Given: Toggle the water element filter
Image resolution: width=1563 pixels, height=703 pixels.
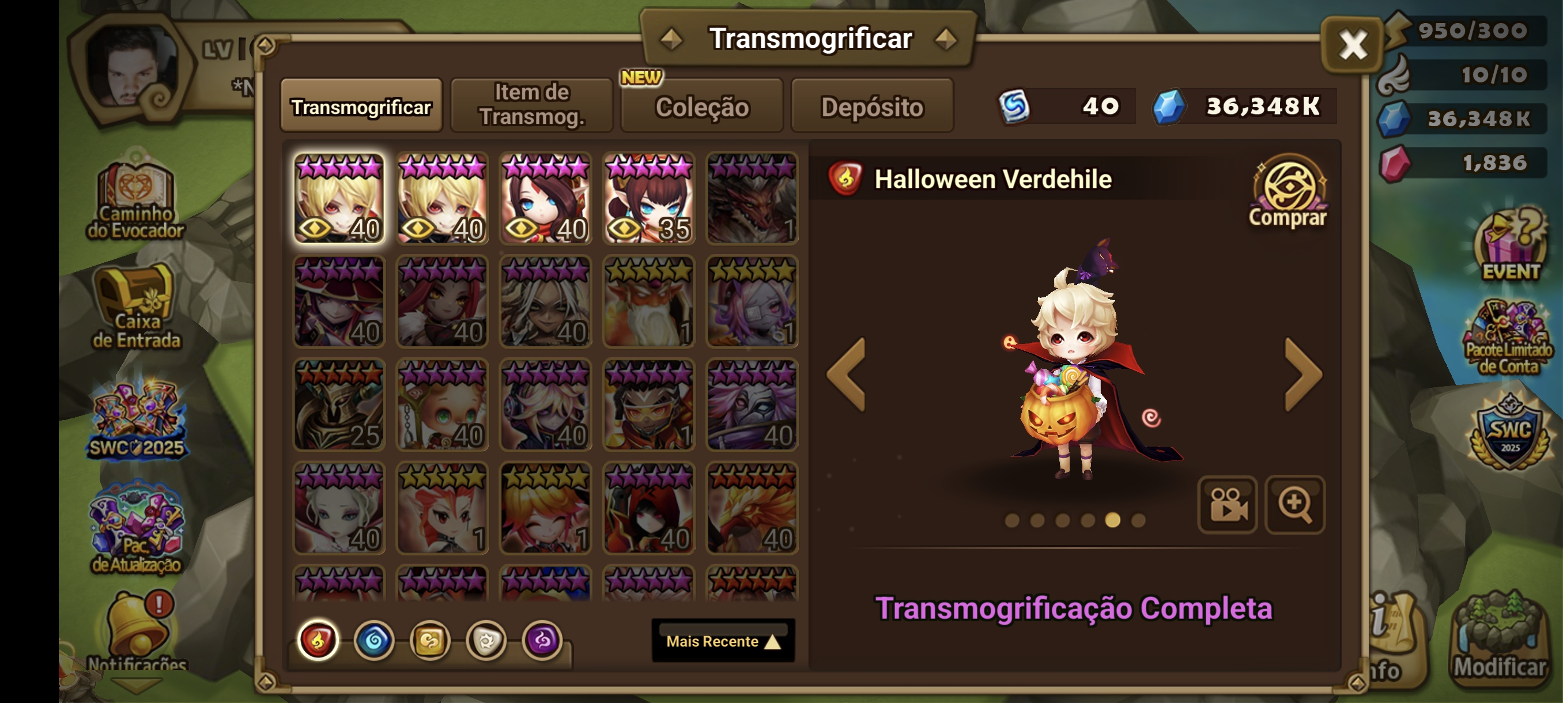Looking at the screenshot, I should pyautogui.click(x=374, y=640).
